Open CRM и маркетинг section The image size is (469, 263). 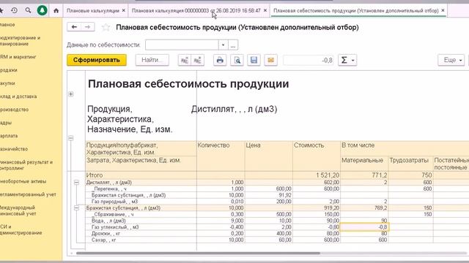[x=18, y=57]
